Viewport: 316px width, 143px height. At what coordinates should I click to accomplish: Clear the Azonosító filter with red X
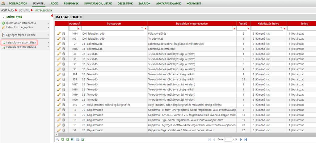coord(78,29)
